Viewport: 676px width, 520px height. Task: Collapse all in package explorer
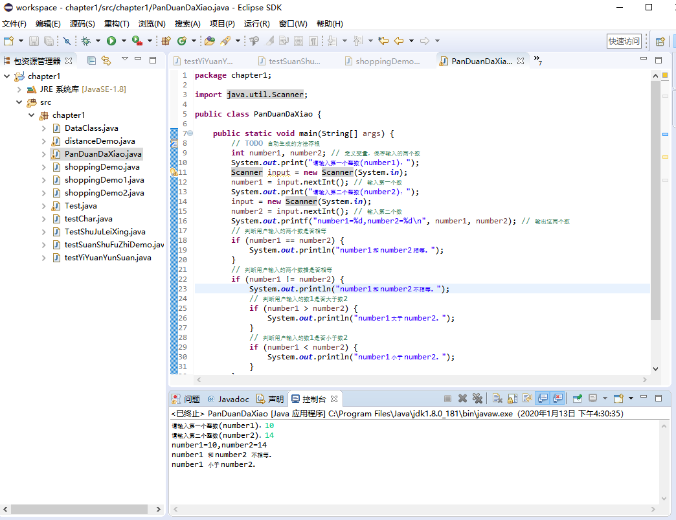click(x=91, y=60)
